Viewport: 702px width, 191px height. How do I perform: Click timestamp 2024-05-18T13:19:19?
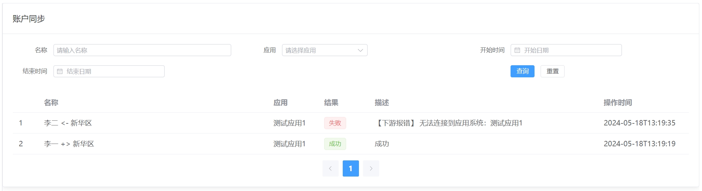(x=640, y=144)
